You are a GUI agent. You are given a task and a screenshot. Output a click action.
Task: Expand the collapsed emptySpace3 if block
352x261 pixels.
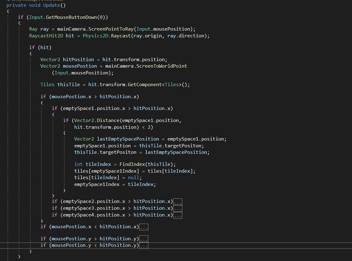point(178,208)
